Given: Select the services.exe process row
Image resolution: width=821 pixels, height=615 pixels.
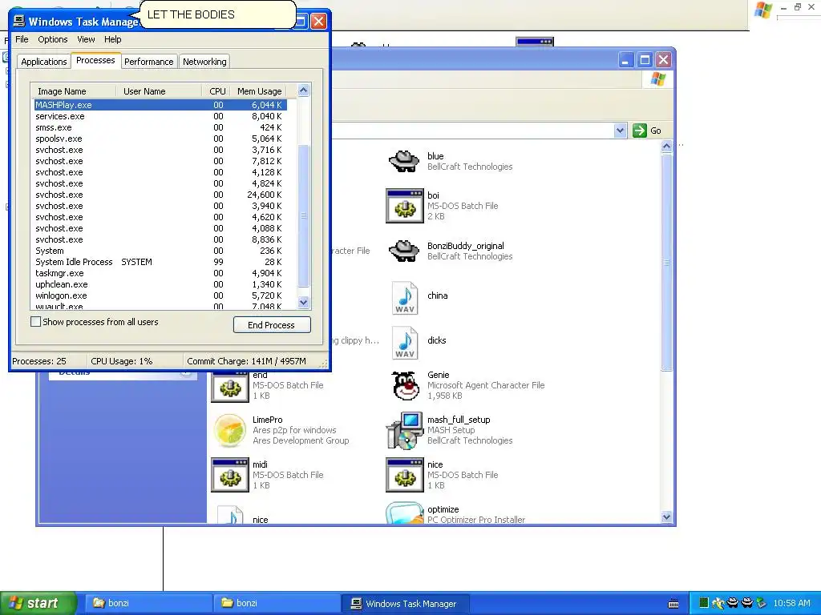Looking at the screenshot, I should coord(160,116).
